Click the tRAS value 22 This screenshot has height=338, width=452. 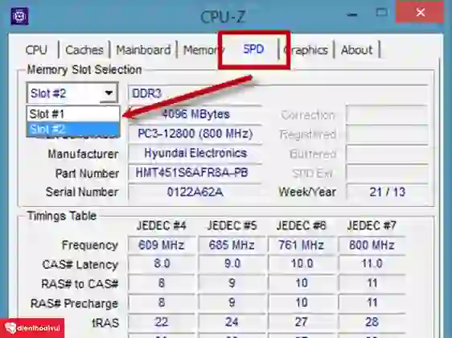[162, 322]
